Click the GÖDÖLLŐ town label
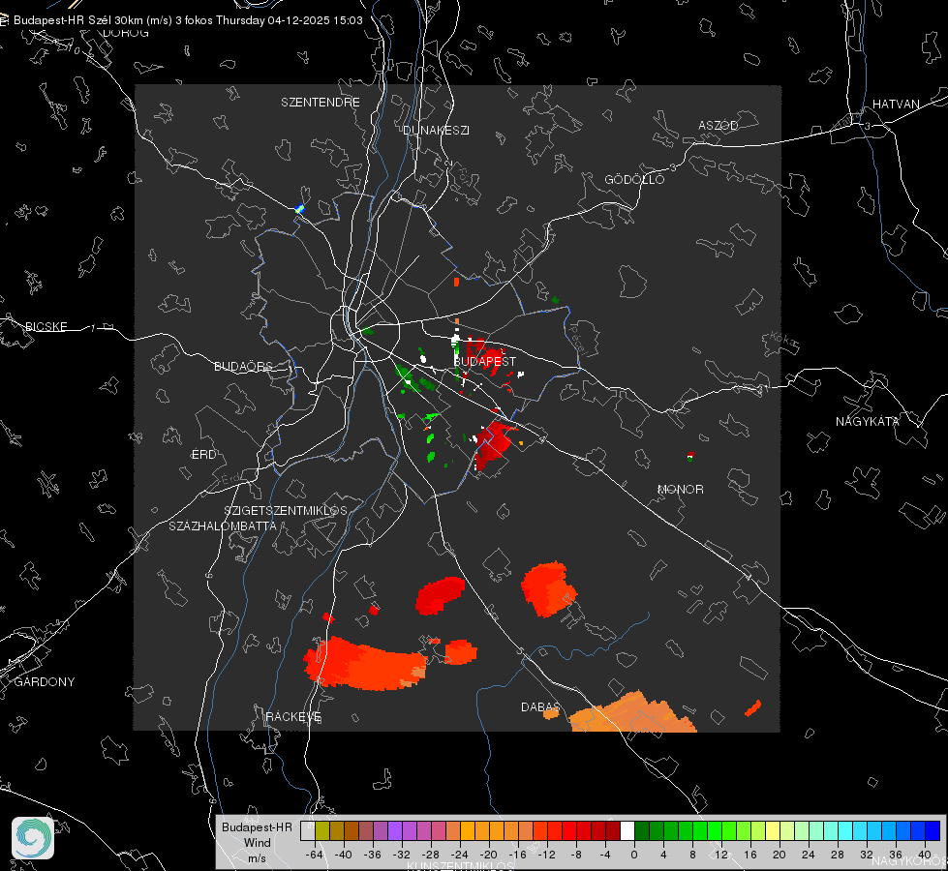The width and height of the screenshot is (948, 871). click(x=634, y=179)
